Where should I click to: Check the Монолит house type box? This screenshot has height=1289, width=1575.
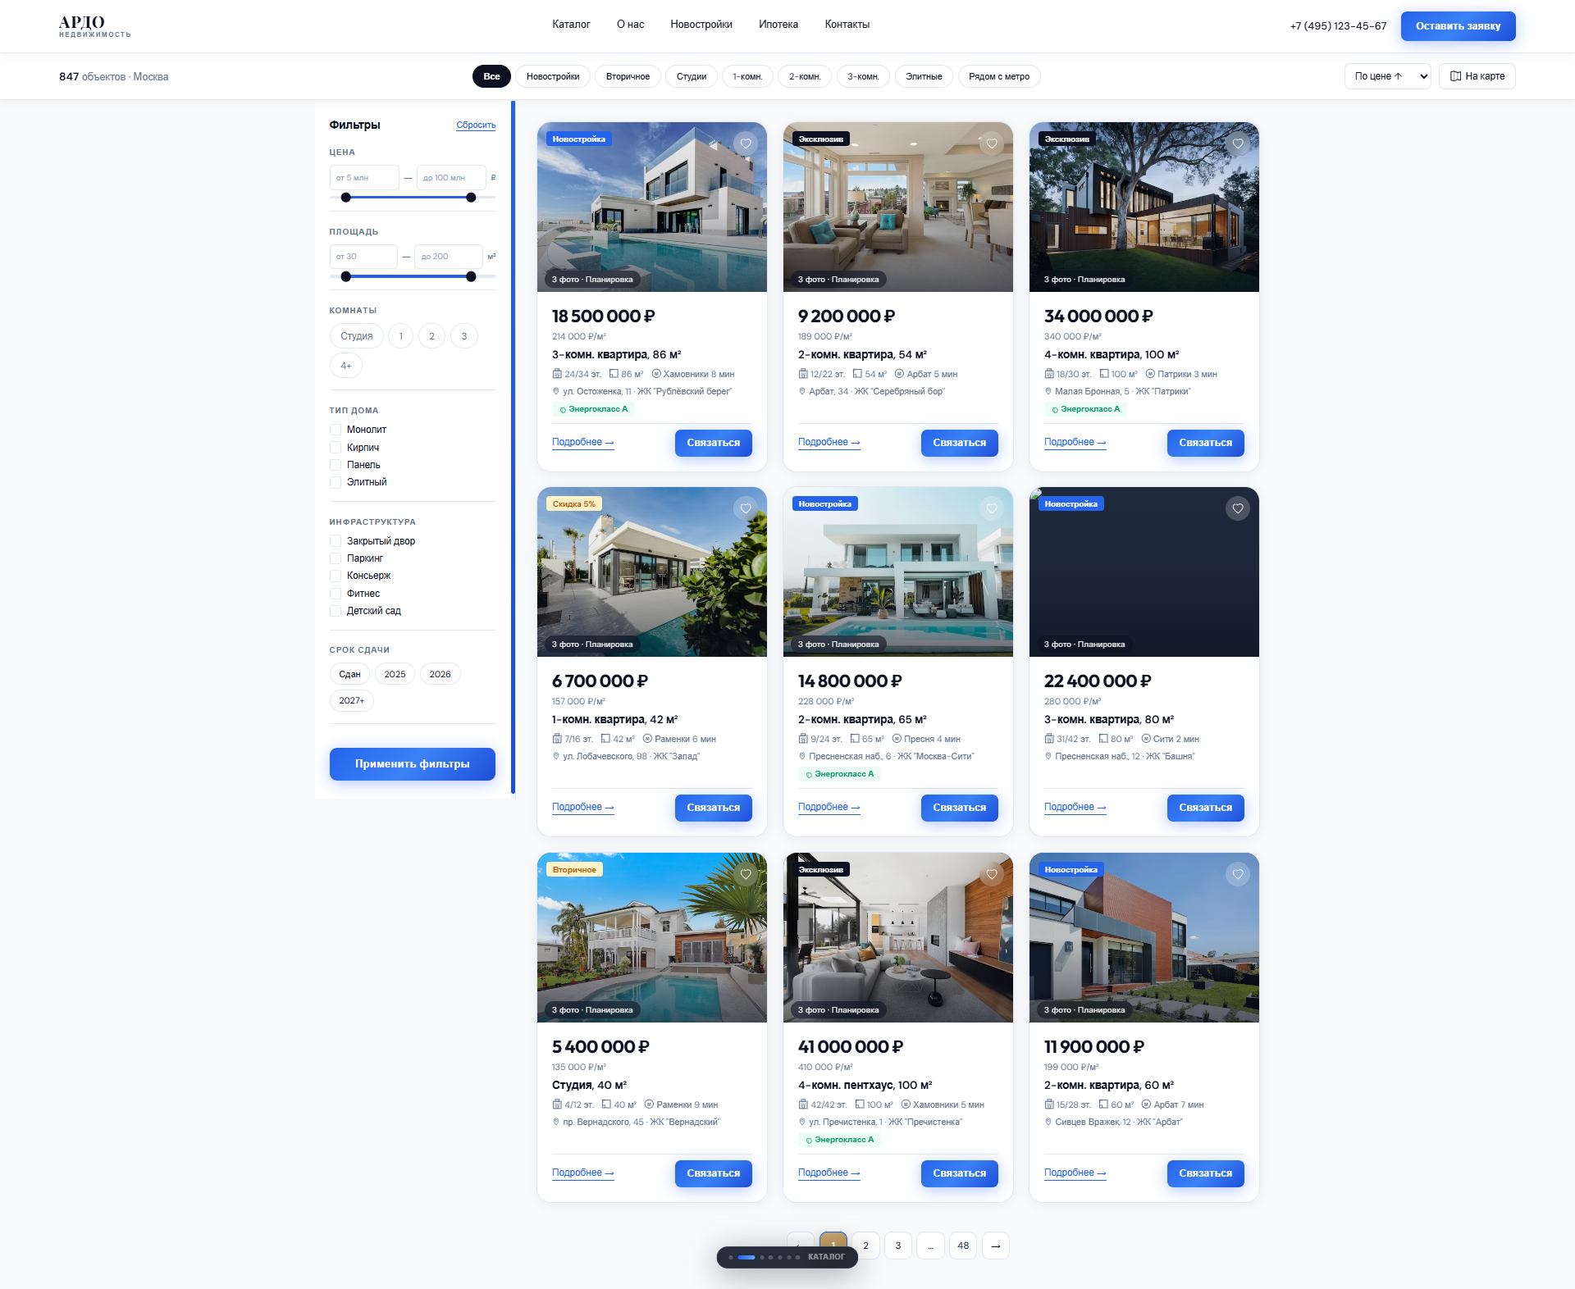(x=336, y=430)
